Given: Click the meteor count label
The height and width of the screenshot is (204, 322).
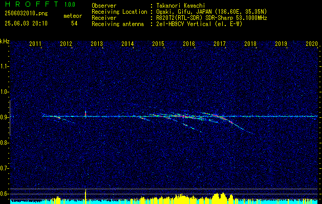Looking at the screenshot, I should click(73, 16).
